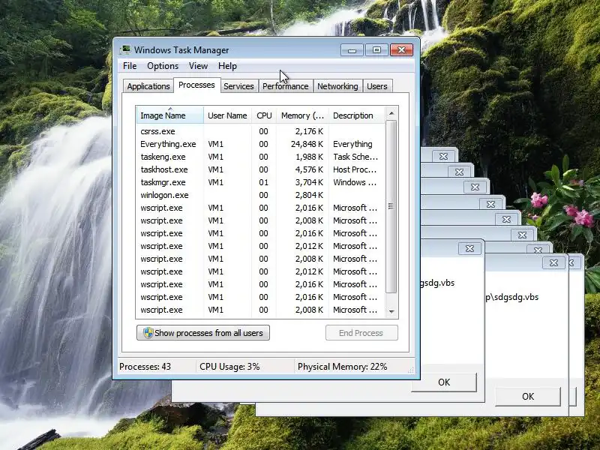Click OK in the p\sdgsdg.vbs dialog
Image resolution: width=600 pixels, height=450 pixels.
(528, 397)
